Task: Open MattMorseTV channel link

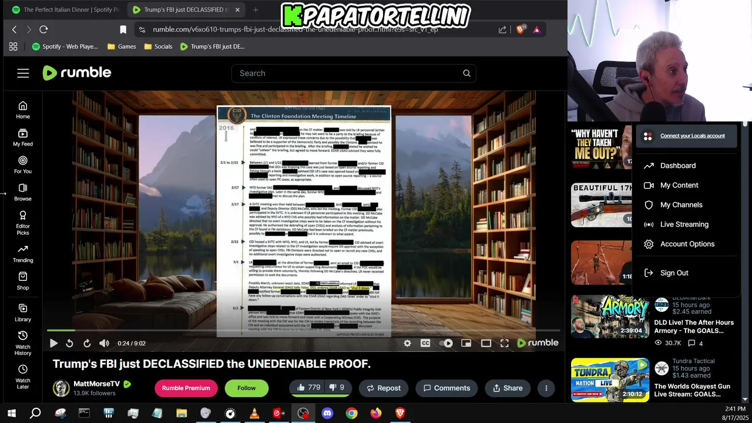Action: (x=96, y=384)
